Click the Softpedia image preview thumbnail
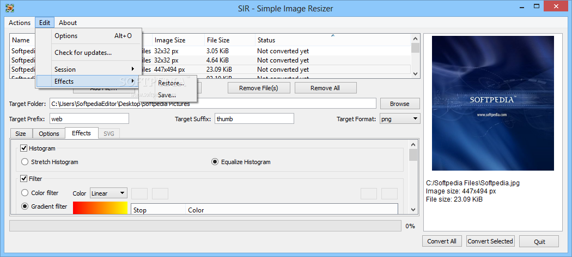Screen dimensions: 572x257 pyautogui.click(x=493, y=103)
